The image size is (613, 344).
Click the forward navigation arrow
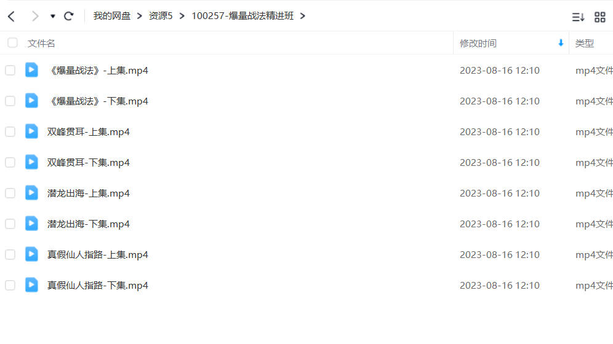click(x=35, y=16)
